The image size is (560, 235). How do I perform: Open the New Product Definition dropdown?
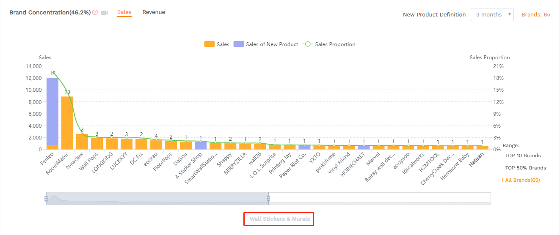[492, 14]
